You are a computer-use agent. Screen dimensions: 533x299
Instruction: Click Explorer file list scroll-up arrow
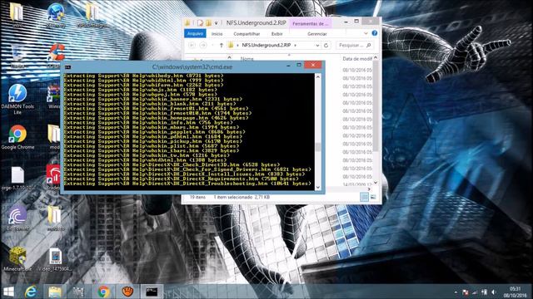(376, 58)
